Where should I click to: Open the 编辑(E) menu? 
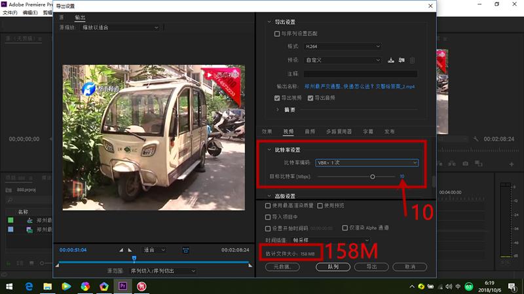point(30,12)
